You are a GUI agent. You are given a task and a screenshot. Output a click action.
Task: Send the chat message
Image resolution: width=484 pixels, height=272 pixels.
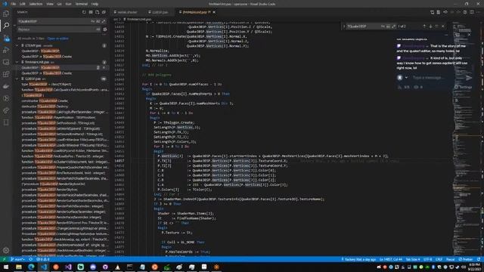coord(469,78)
